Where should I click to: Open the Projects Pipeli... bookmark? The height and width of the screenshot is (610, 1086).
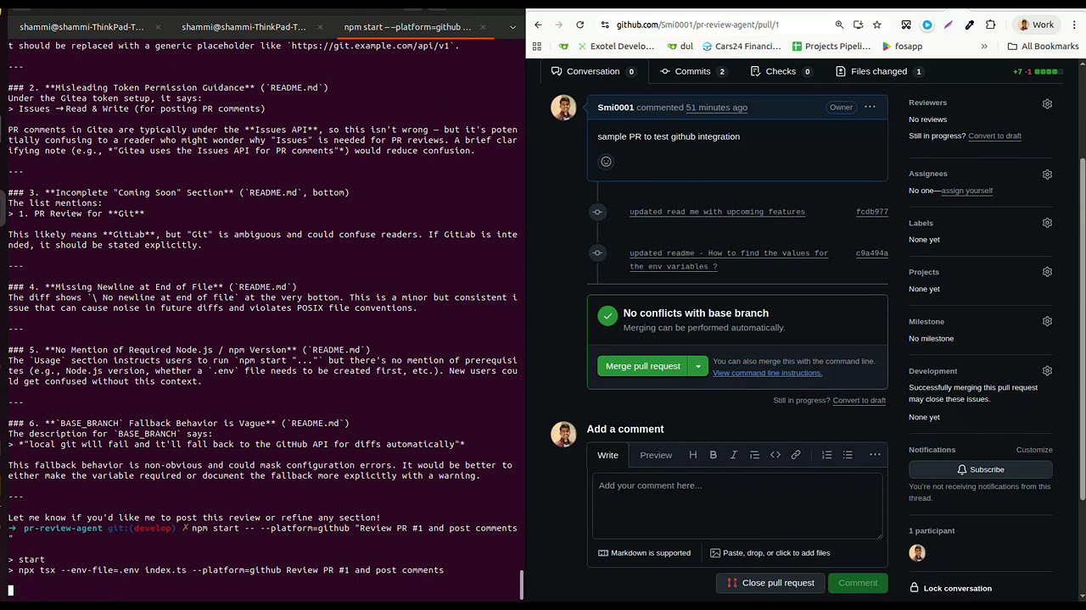coord(831,47)
